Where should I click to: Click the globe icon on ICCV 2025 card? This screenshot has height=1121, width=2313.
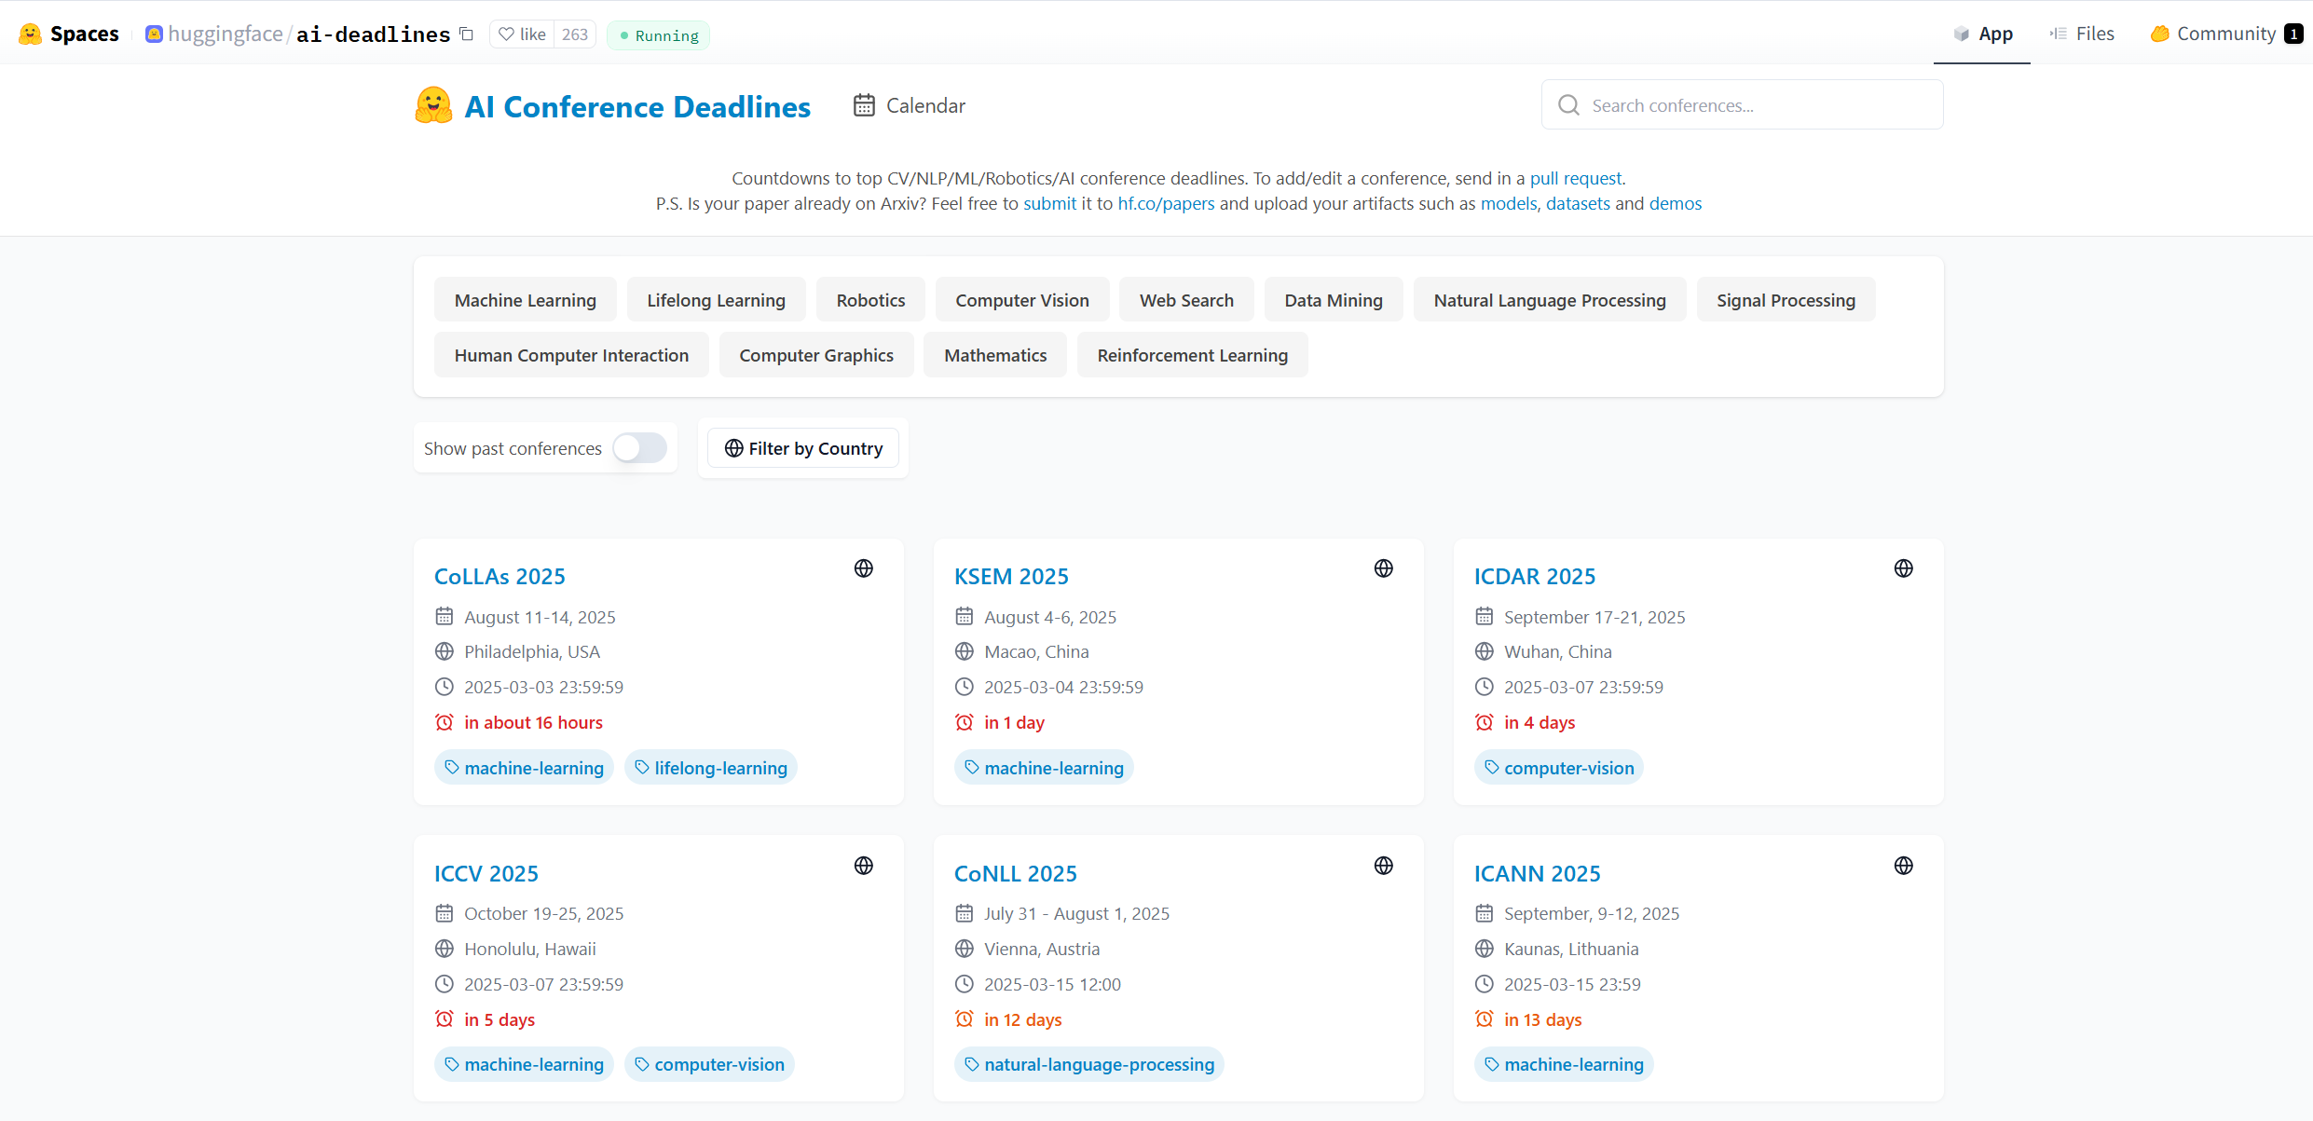(864, 866)
